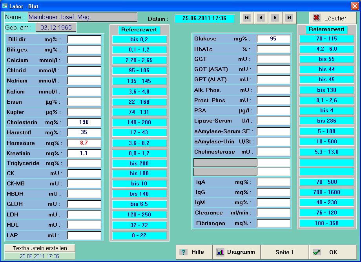
Task: Select the Triglyceride input field
Action: tap(84, 163)
